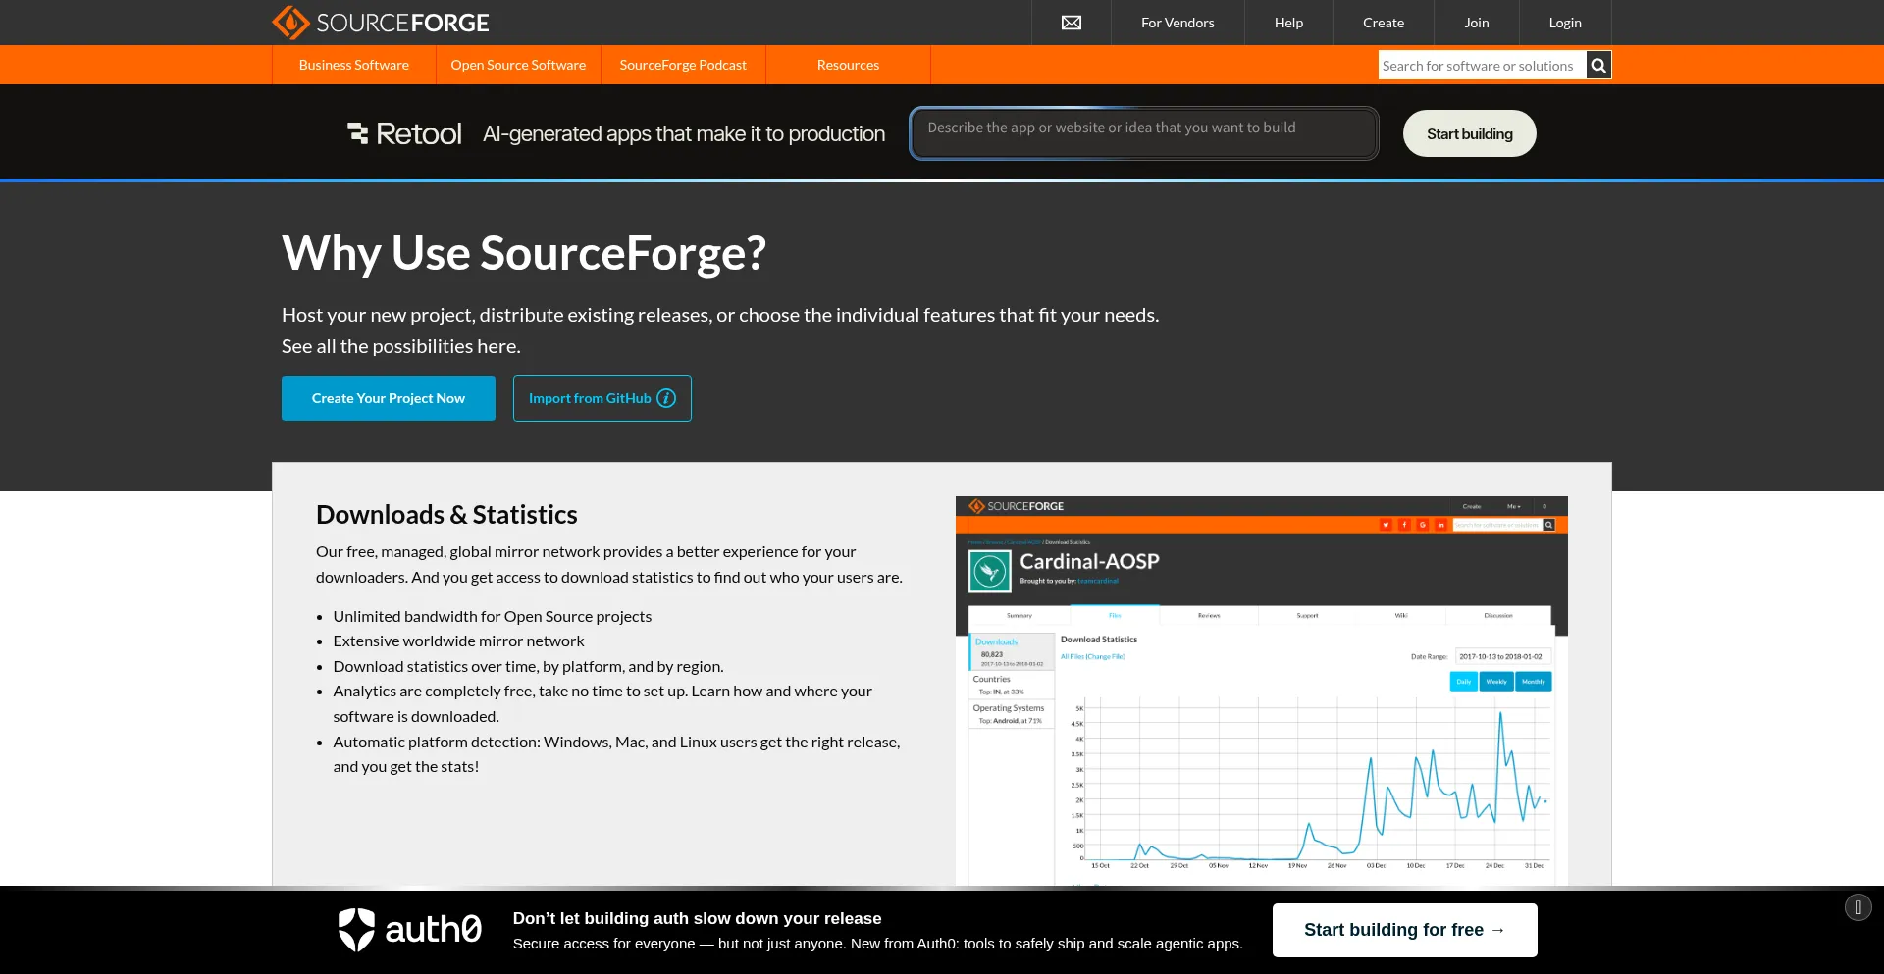Click the SourceForge logo
This screenshot has width=1884, height=974.
click(381, 22)
